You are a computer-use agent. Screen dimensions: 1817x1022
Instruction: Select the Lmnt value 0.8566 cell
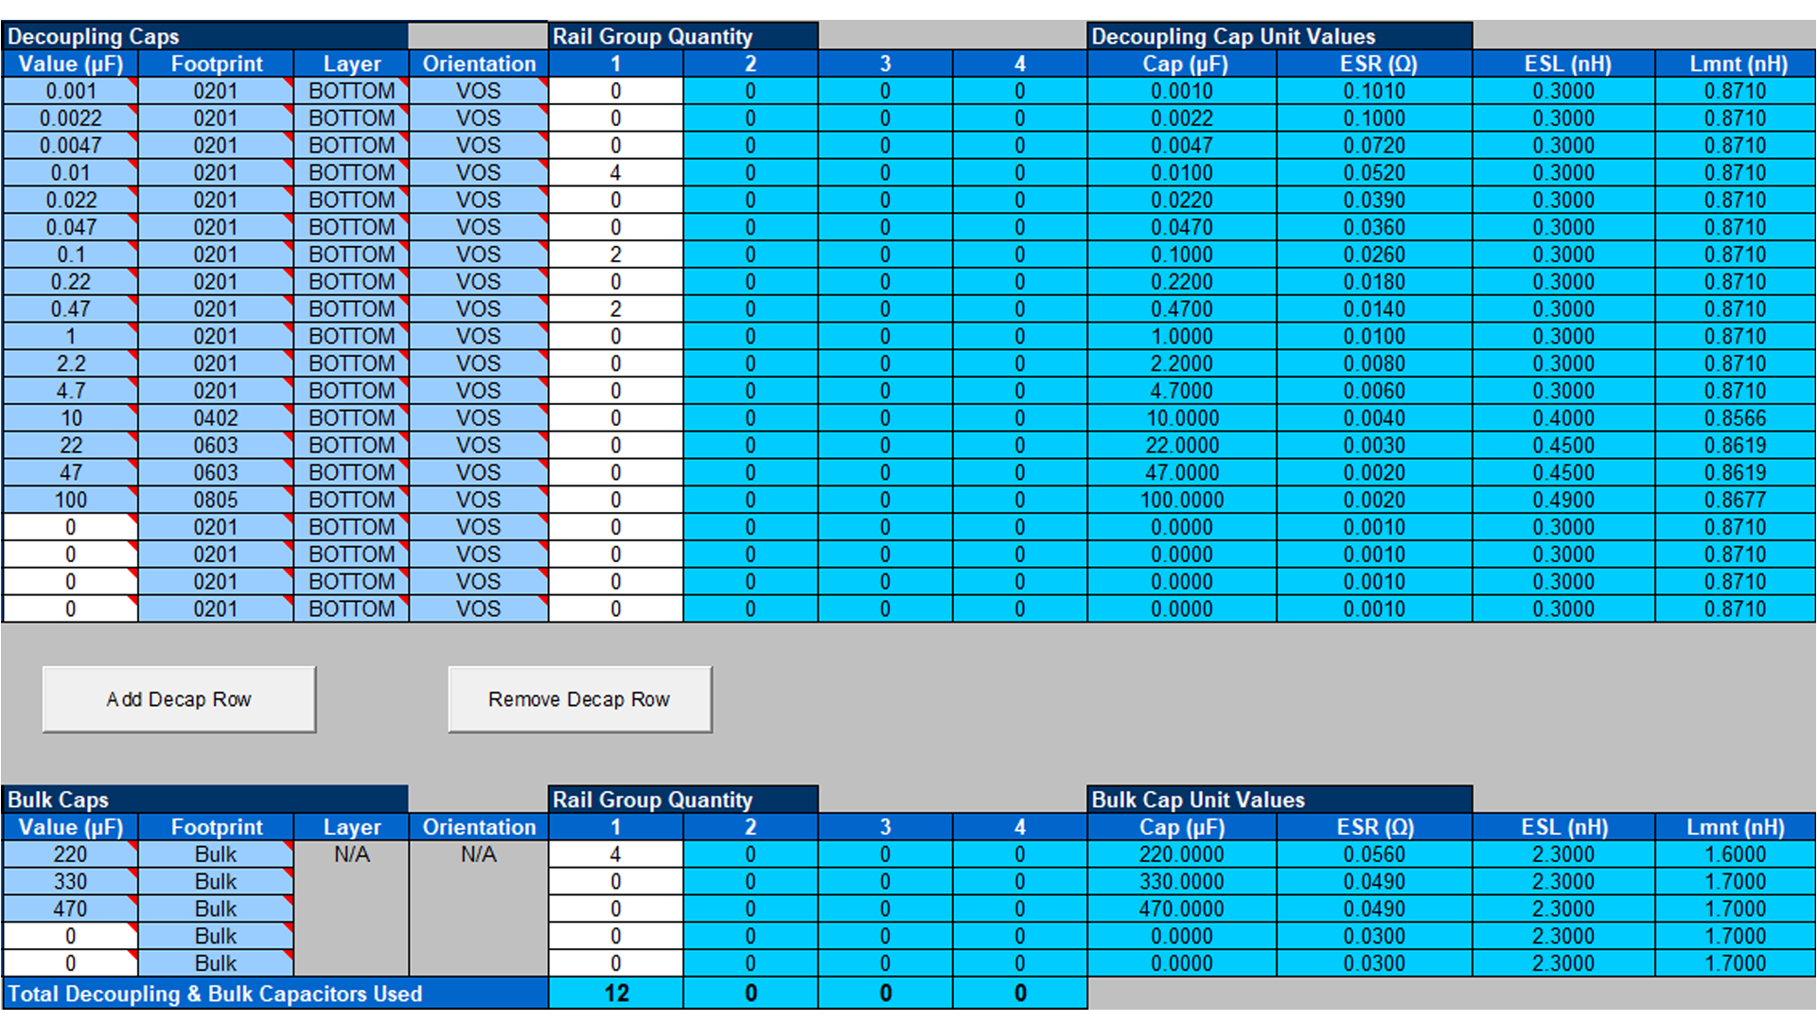click(1735, 418)
